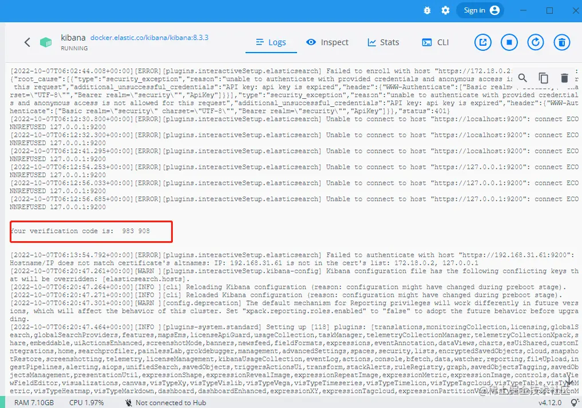
Task: Switch to the Logs tab
Action: pyautogui.click(x=271, y=42)
